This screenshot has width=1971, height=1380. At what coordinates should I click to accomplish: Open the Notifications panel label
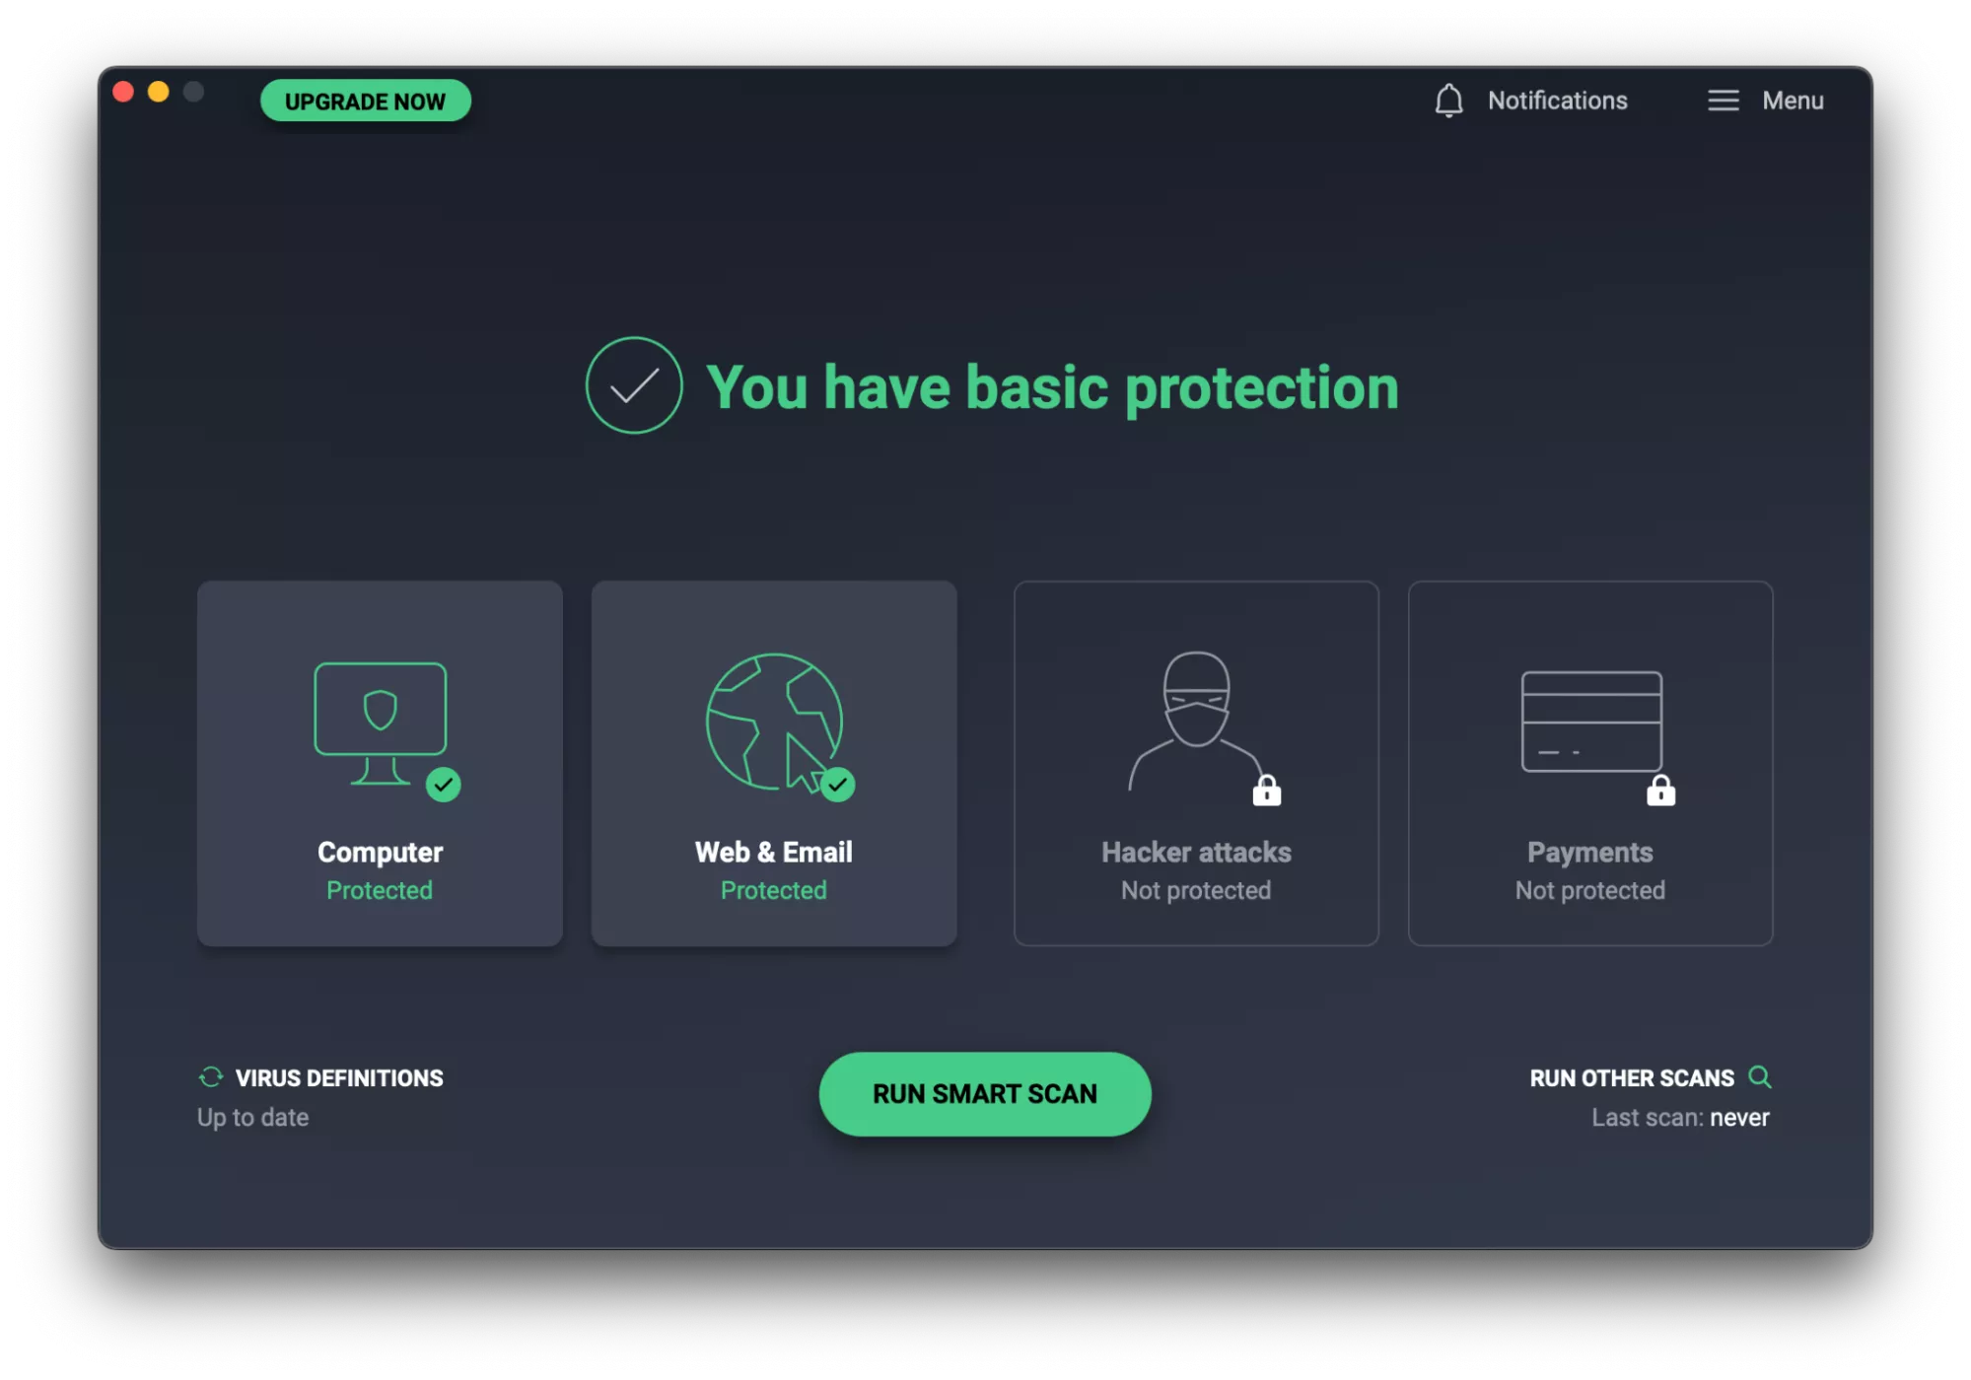(x=1557, y=101)
